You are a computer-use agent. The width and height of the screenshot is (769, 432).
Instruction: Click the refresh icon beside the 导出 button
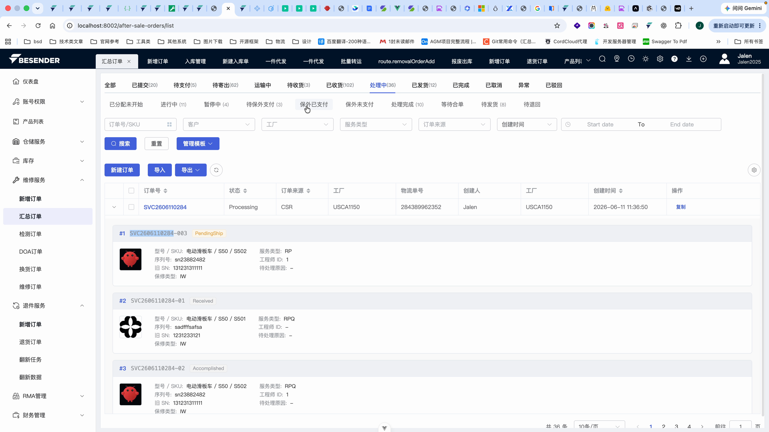click(x=216, y=170)
